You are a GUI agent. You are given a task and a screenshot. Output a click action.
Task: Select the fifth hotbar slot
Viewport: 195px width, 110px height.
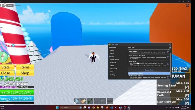(x=103, y=101)
